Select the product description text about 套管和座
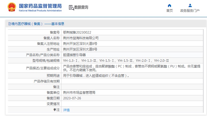 (x=132, y=68)
